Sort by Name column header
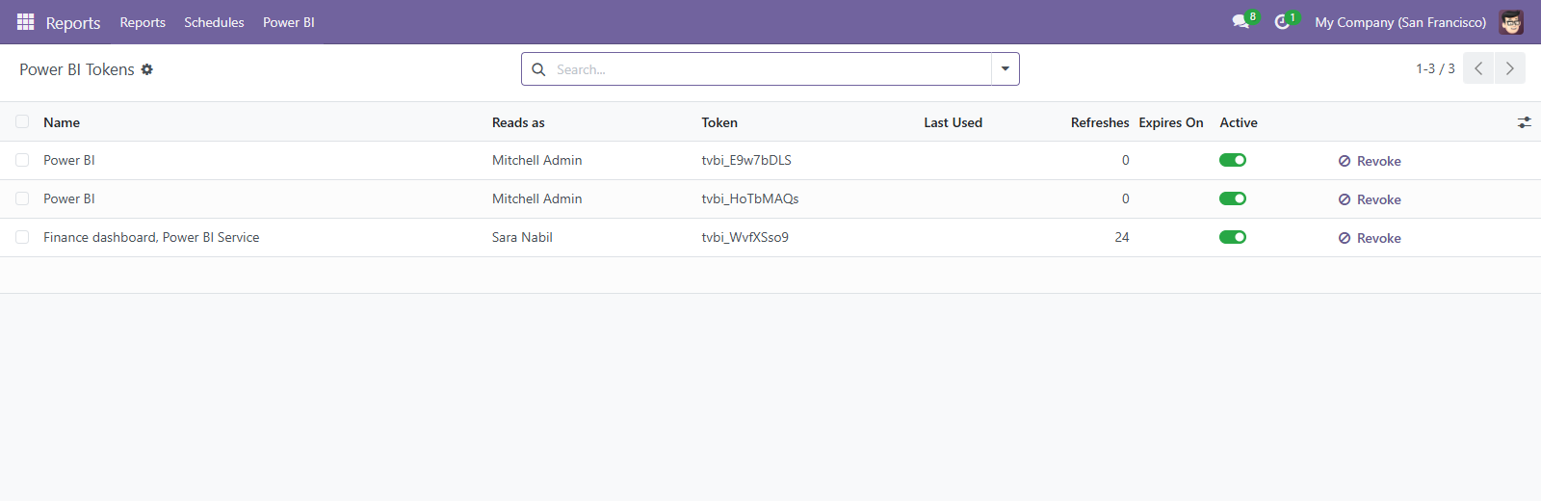Viewport: 1541px width, 501px height. tap(62, 122)
